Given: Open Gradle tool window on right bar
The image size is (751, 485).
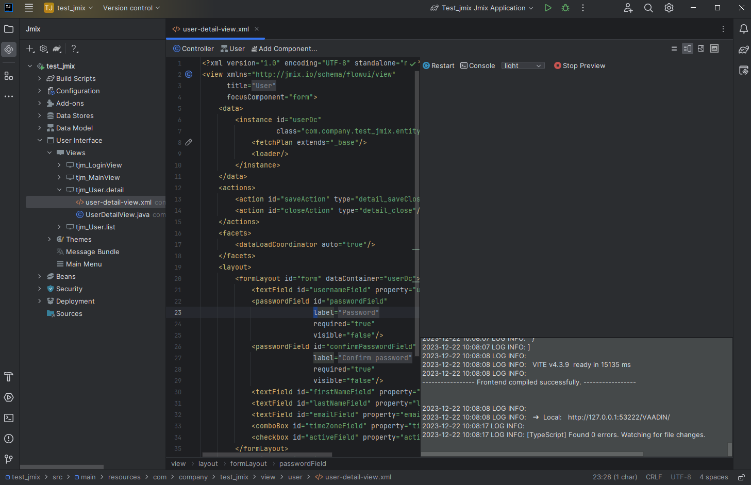Looking at the screenshot, I should [743, 49].
